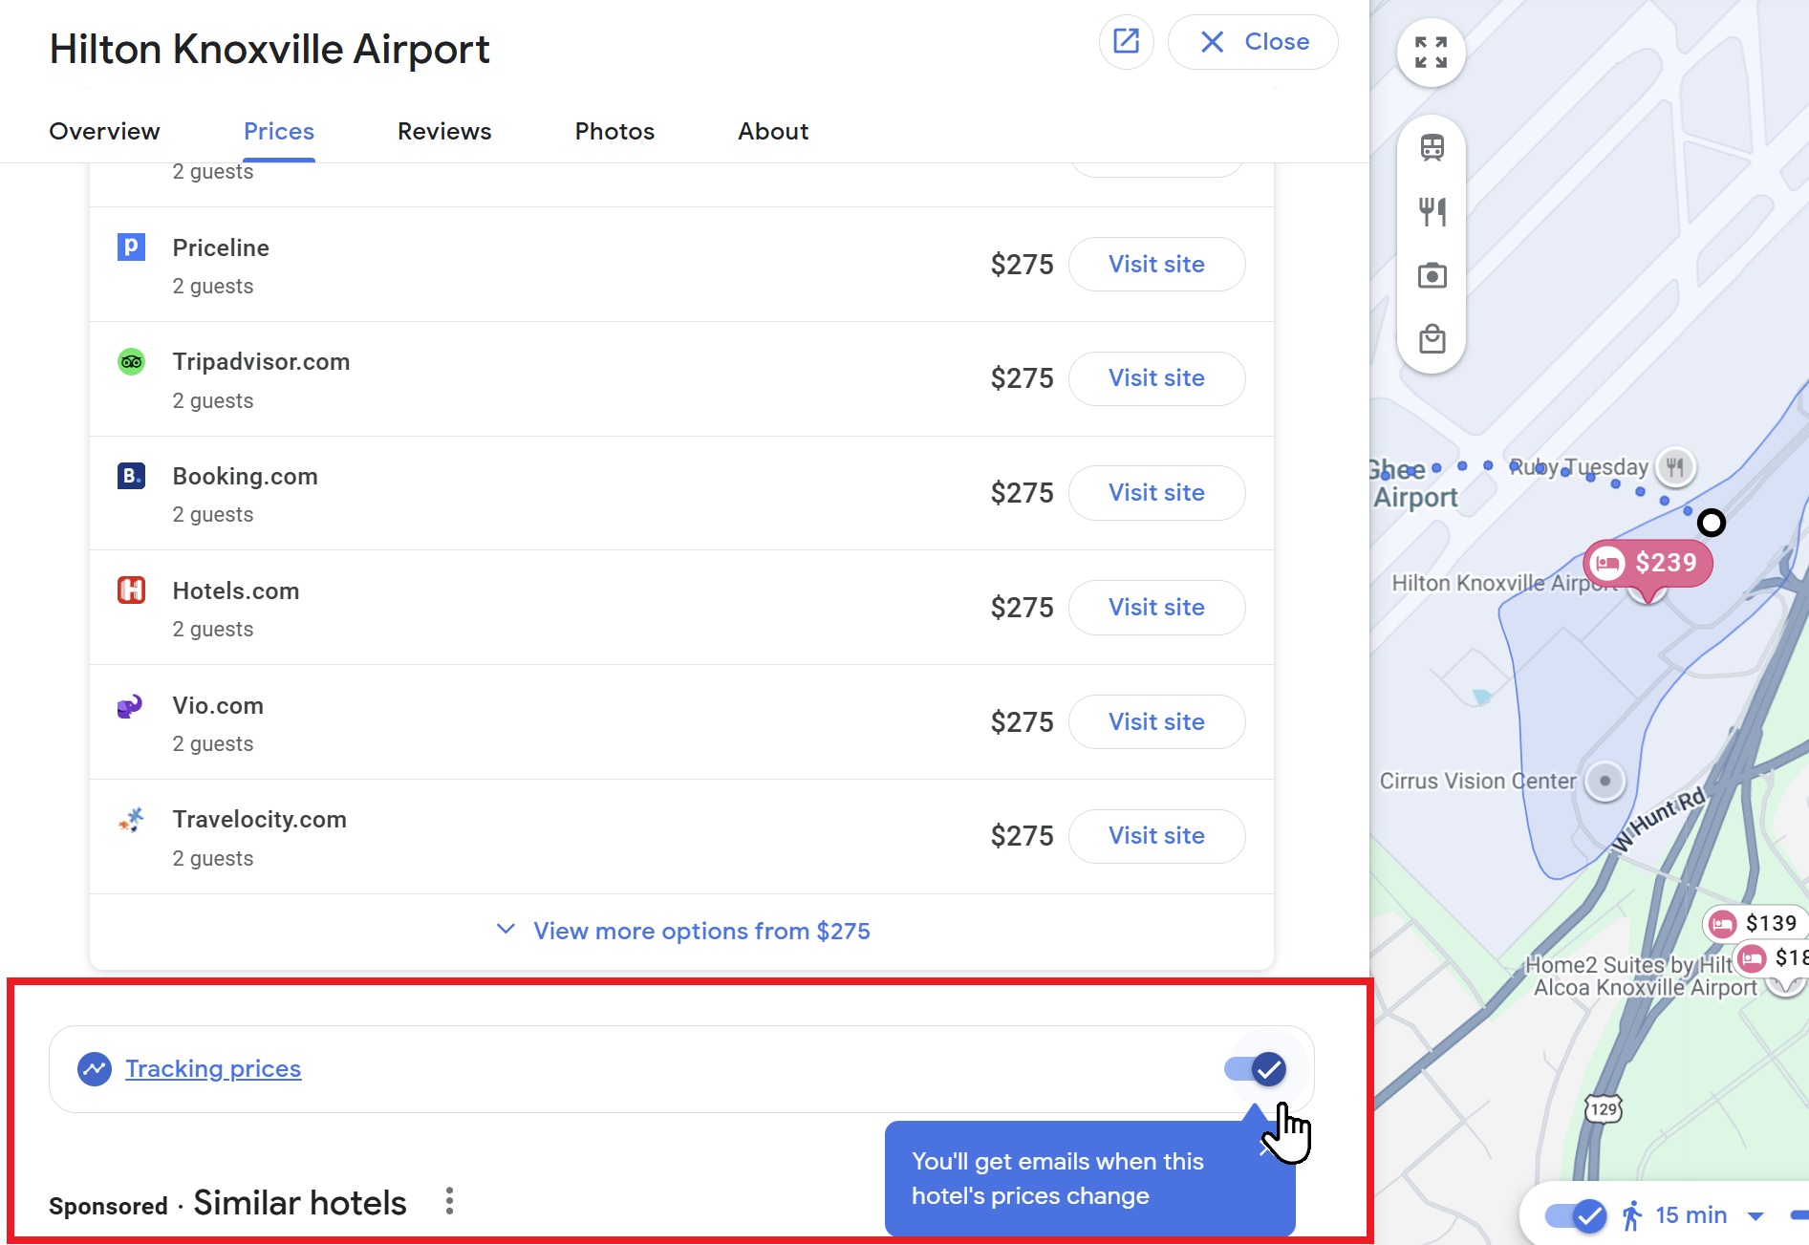The height and width of the screenshot is (1245, 1809).
Task: Visit site for Booking.com offer
Action: [x=1156, y=493]
